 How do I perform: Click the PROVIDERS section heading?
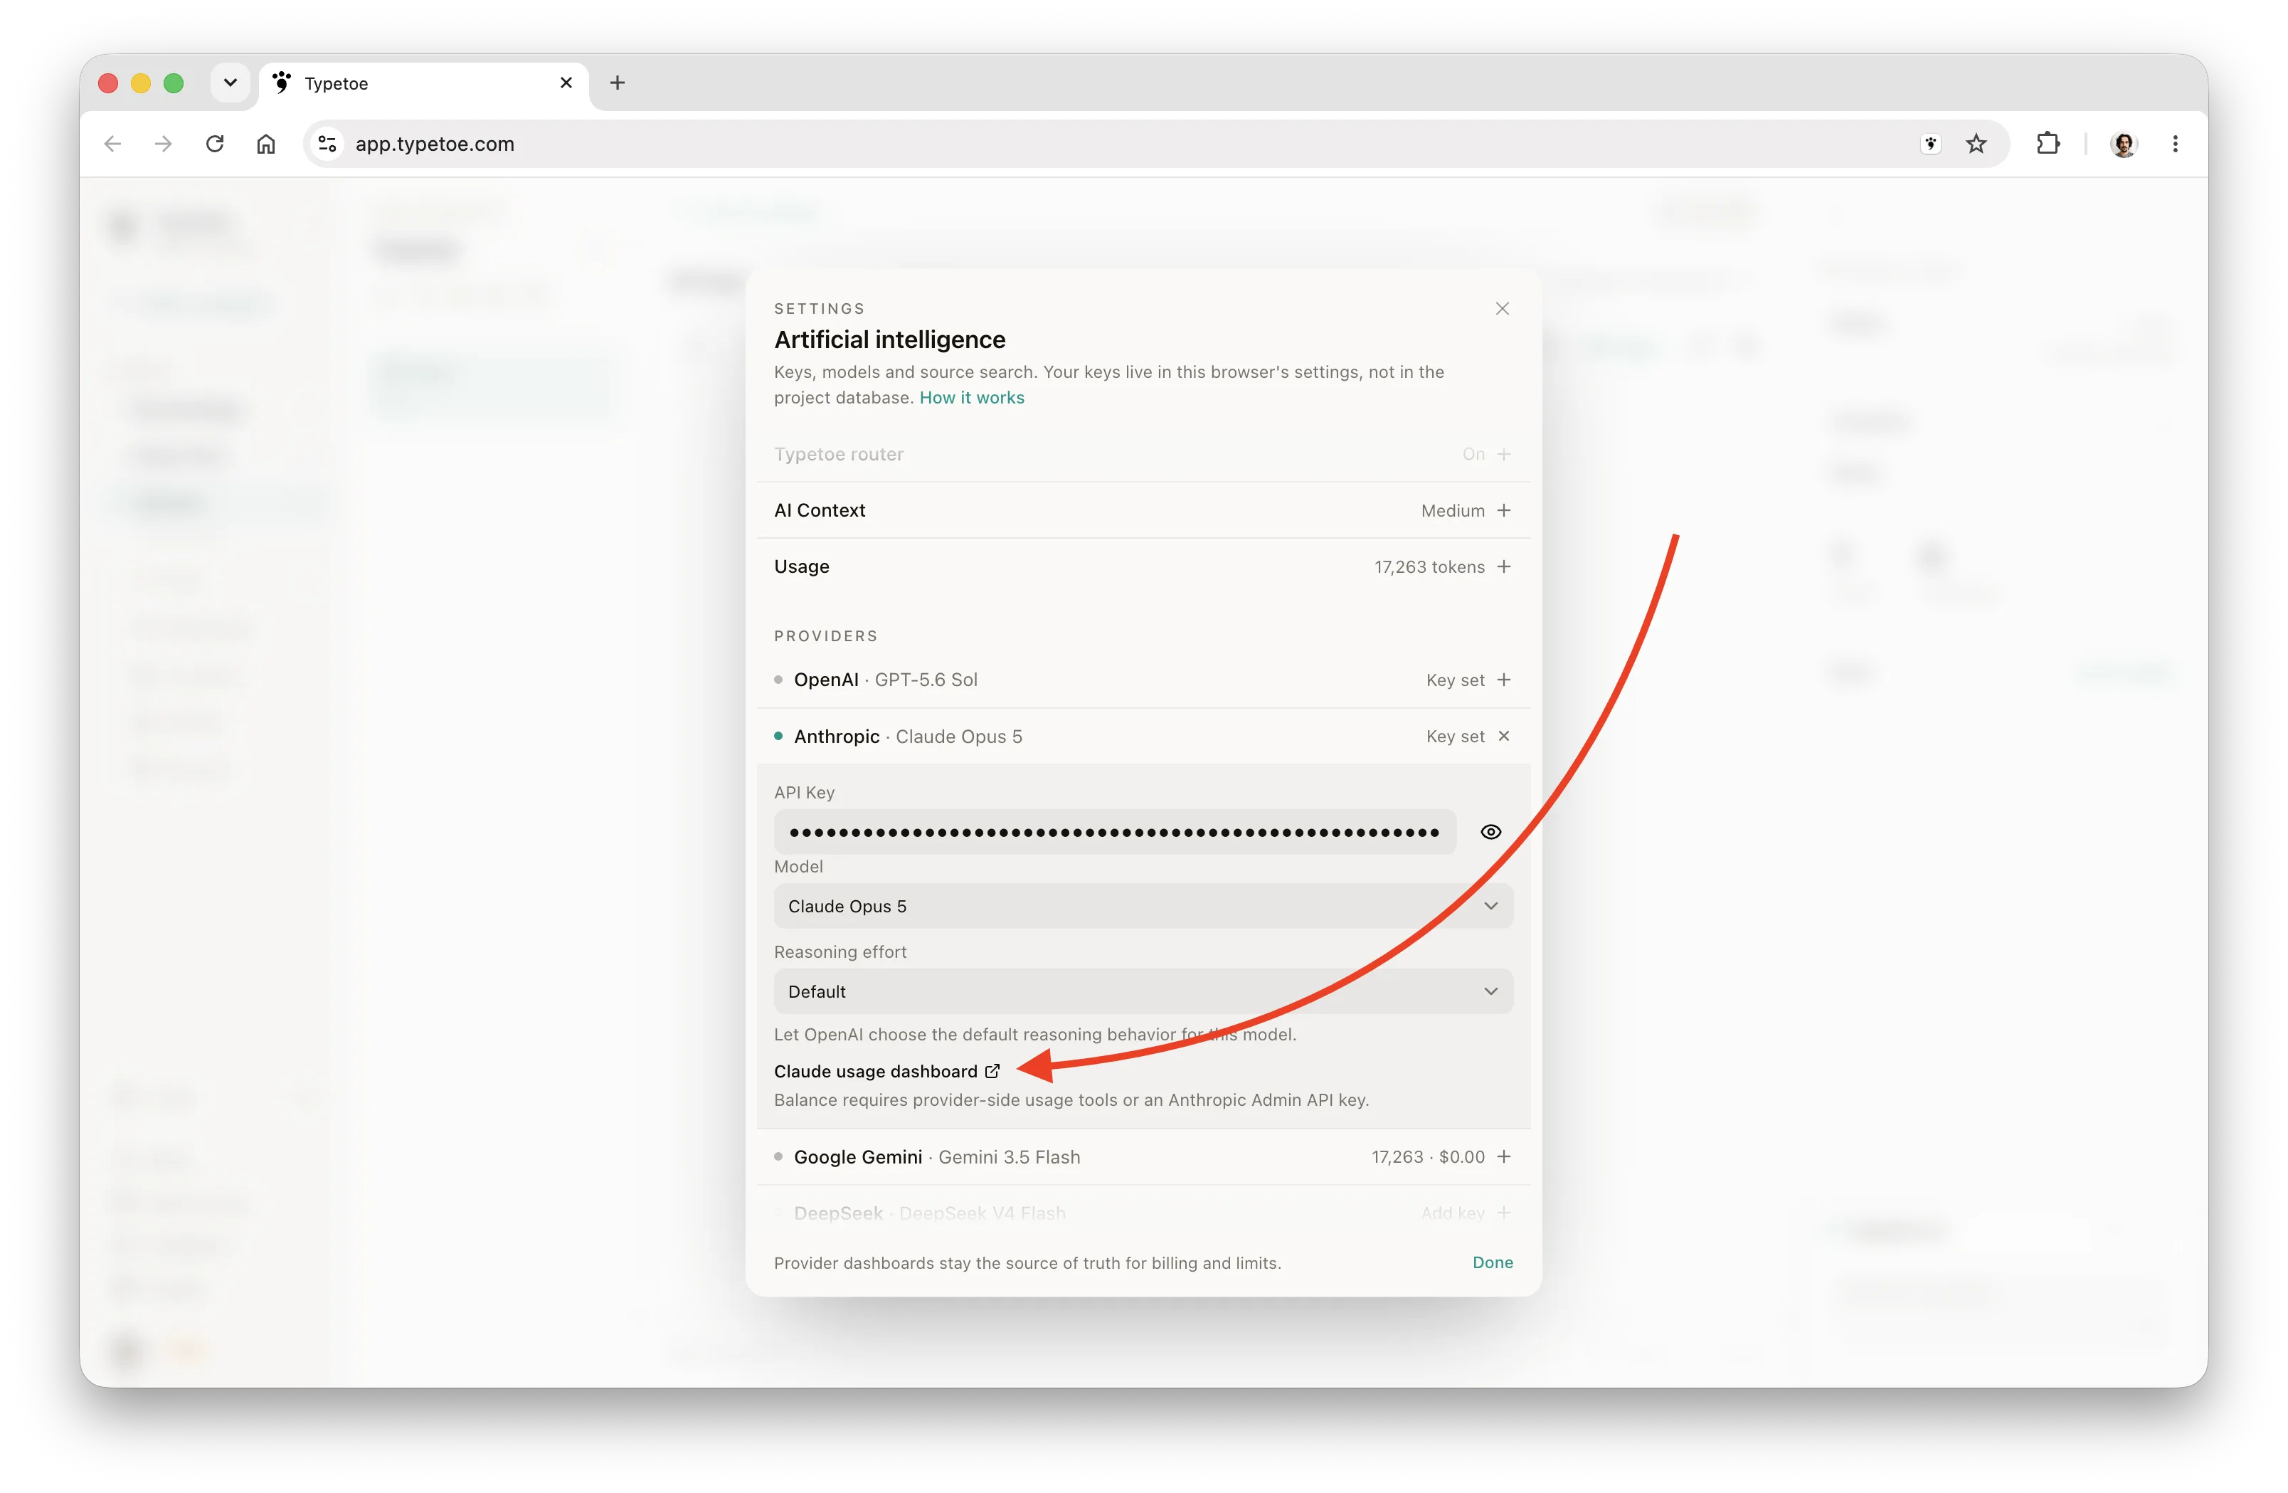click(x=826, y=636)
